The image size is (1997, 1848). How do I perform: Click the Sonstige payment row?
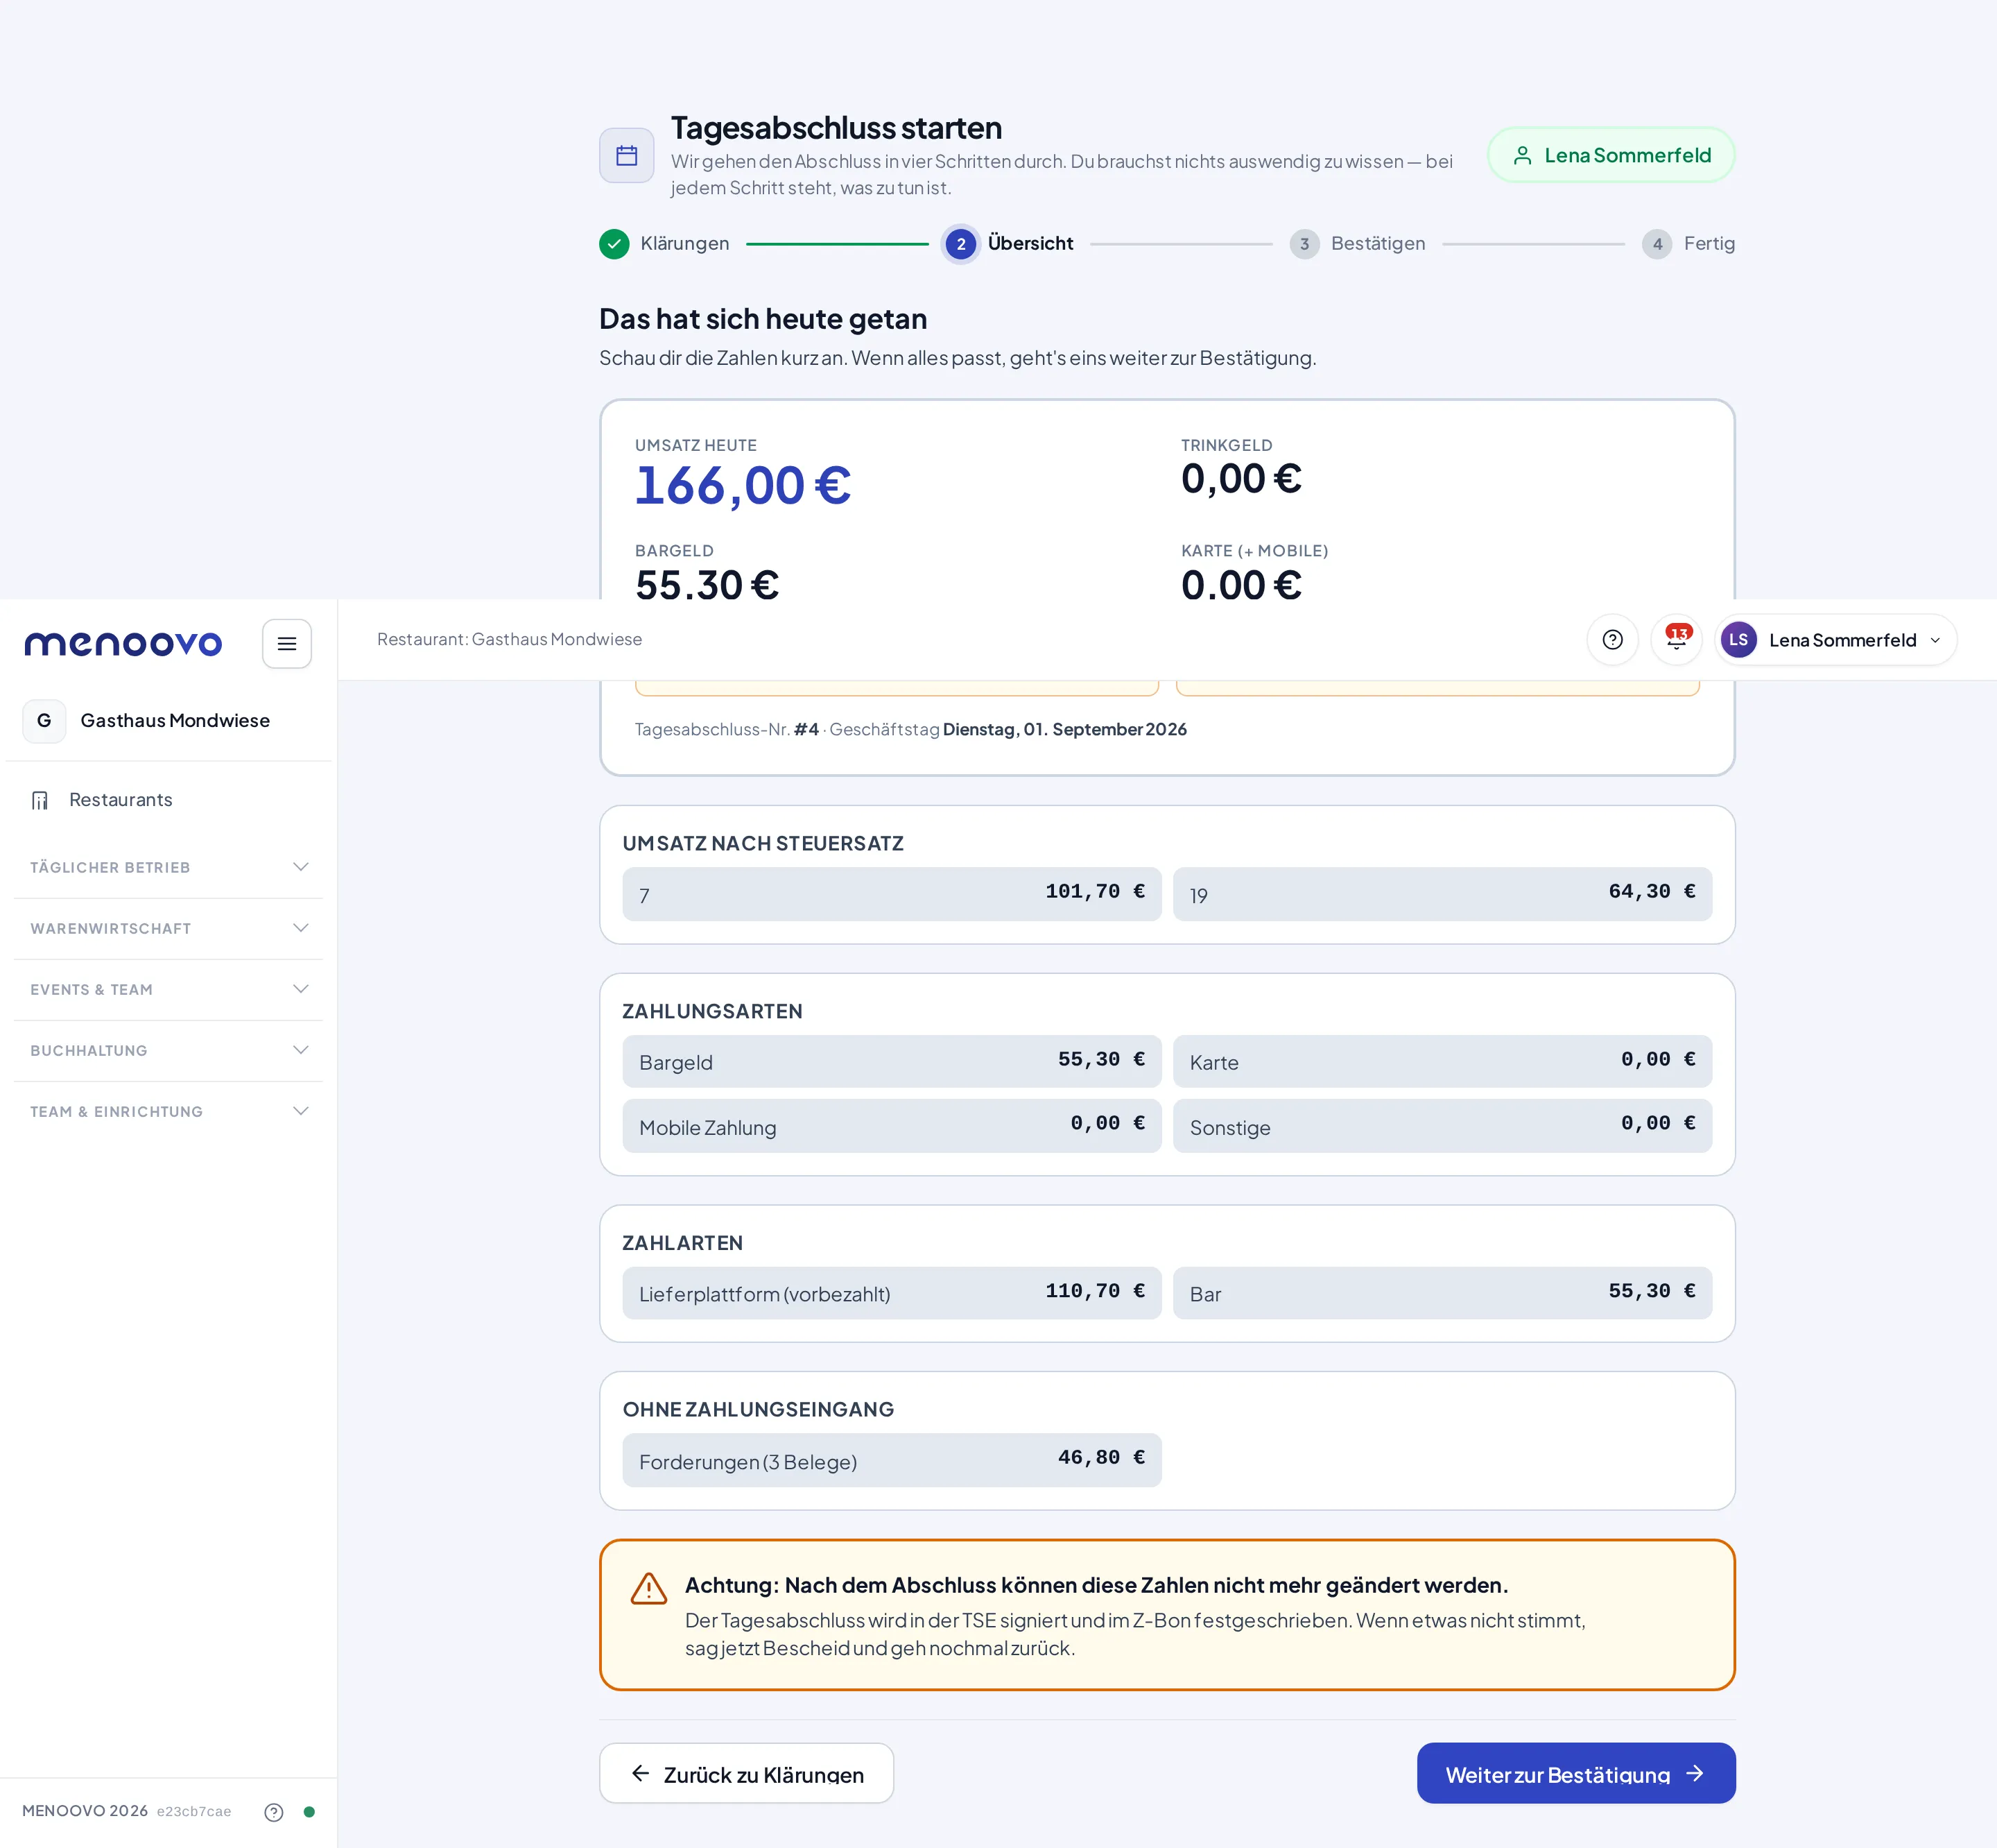coord(1442,1126)
